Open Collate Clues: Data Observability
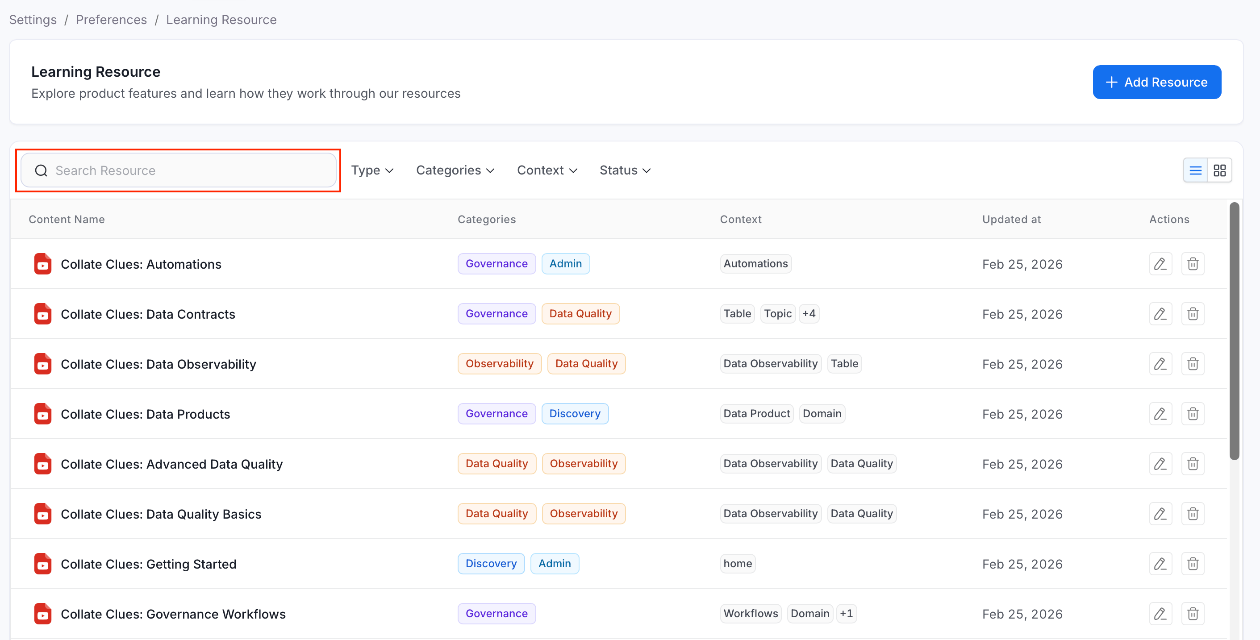This screenshot has height=640, width=1260. [159, 364]
